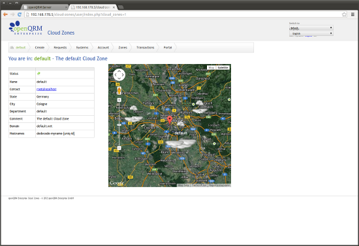Click the Terms of Use map link
The height and width of the screenshot is (246, 359).
pos(199,185)
